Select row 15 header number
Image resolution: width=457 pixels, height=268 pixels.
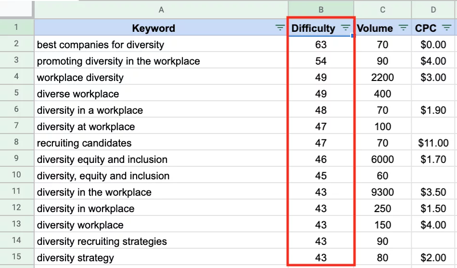point(16,257)
